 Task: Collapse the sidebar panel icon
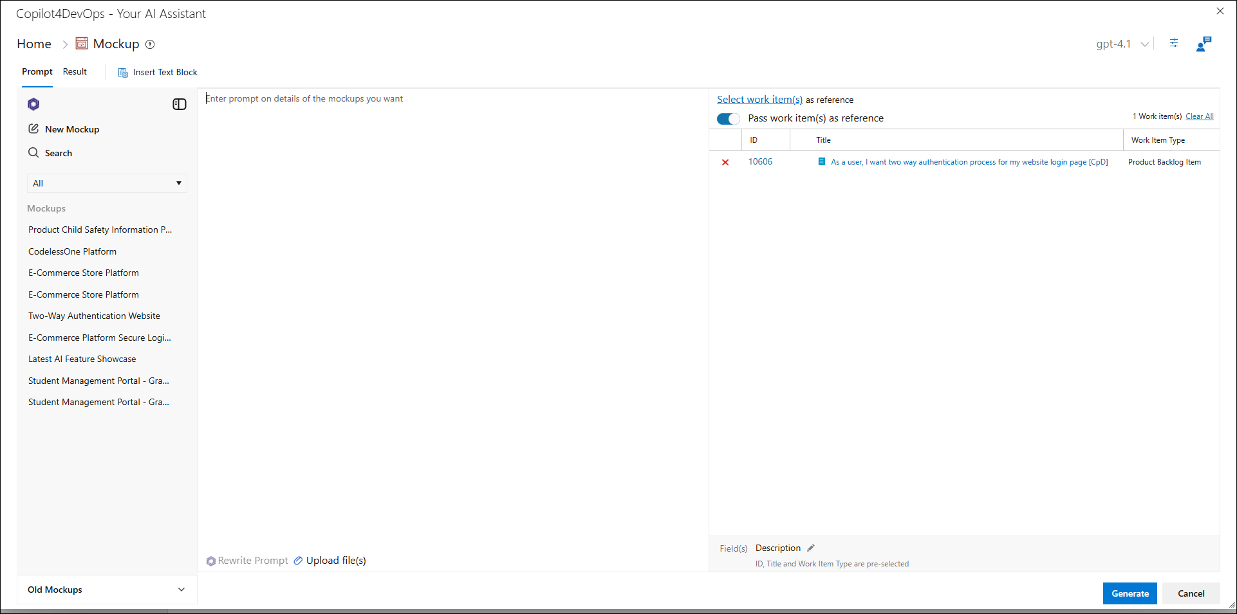[x=180, y=104]
